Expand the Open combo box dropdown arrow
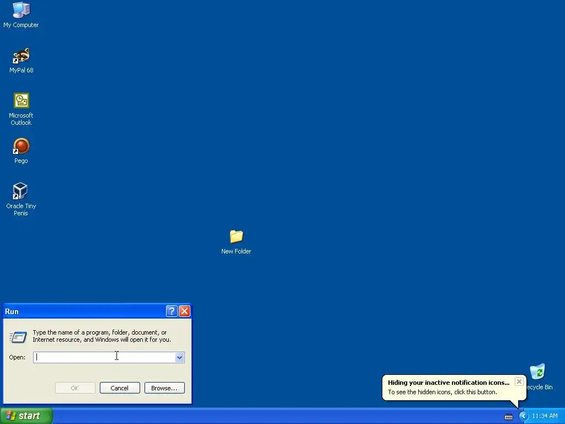Image resolution: width=565 pixels, height=424 pixels. [179, 357]
